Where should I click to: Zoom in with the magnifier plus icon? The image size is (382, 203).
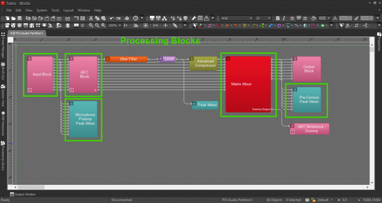pos(91,25)
